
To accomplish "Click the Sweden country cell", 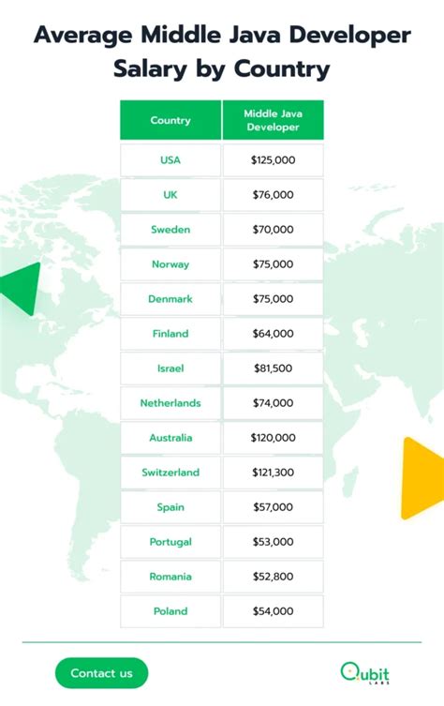I will point(170,229).
